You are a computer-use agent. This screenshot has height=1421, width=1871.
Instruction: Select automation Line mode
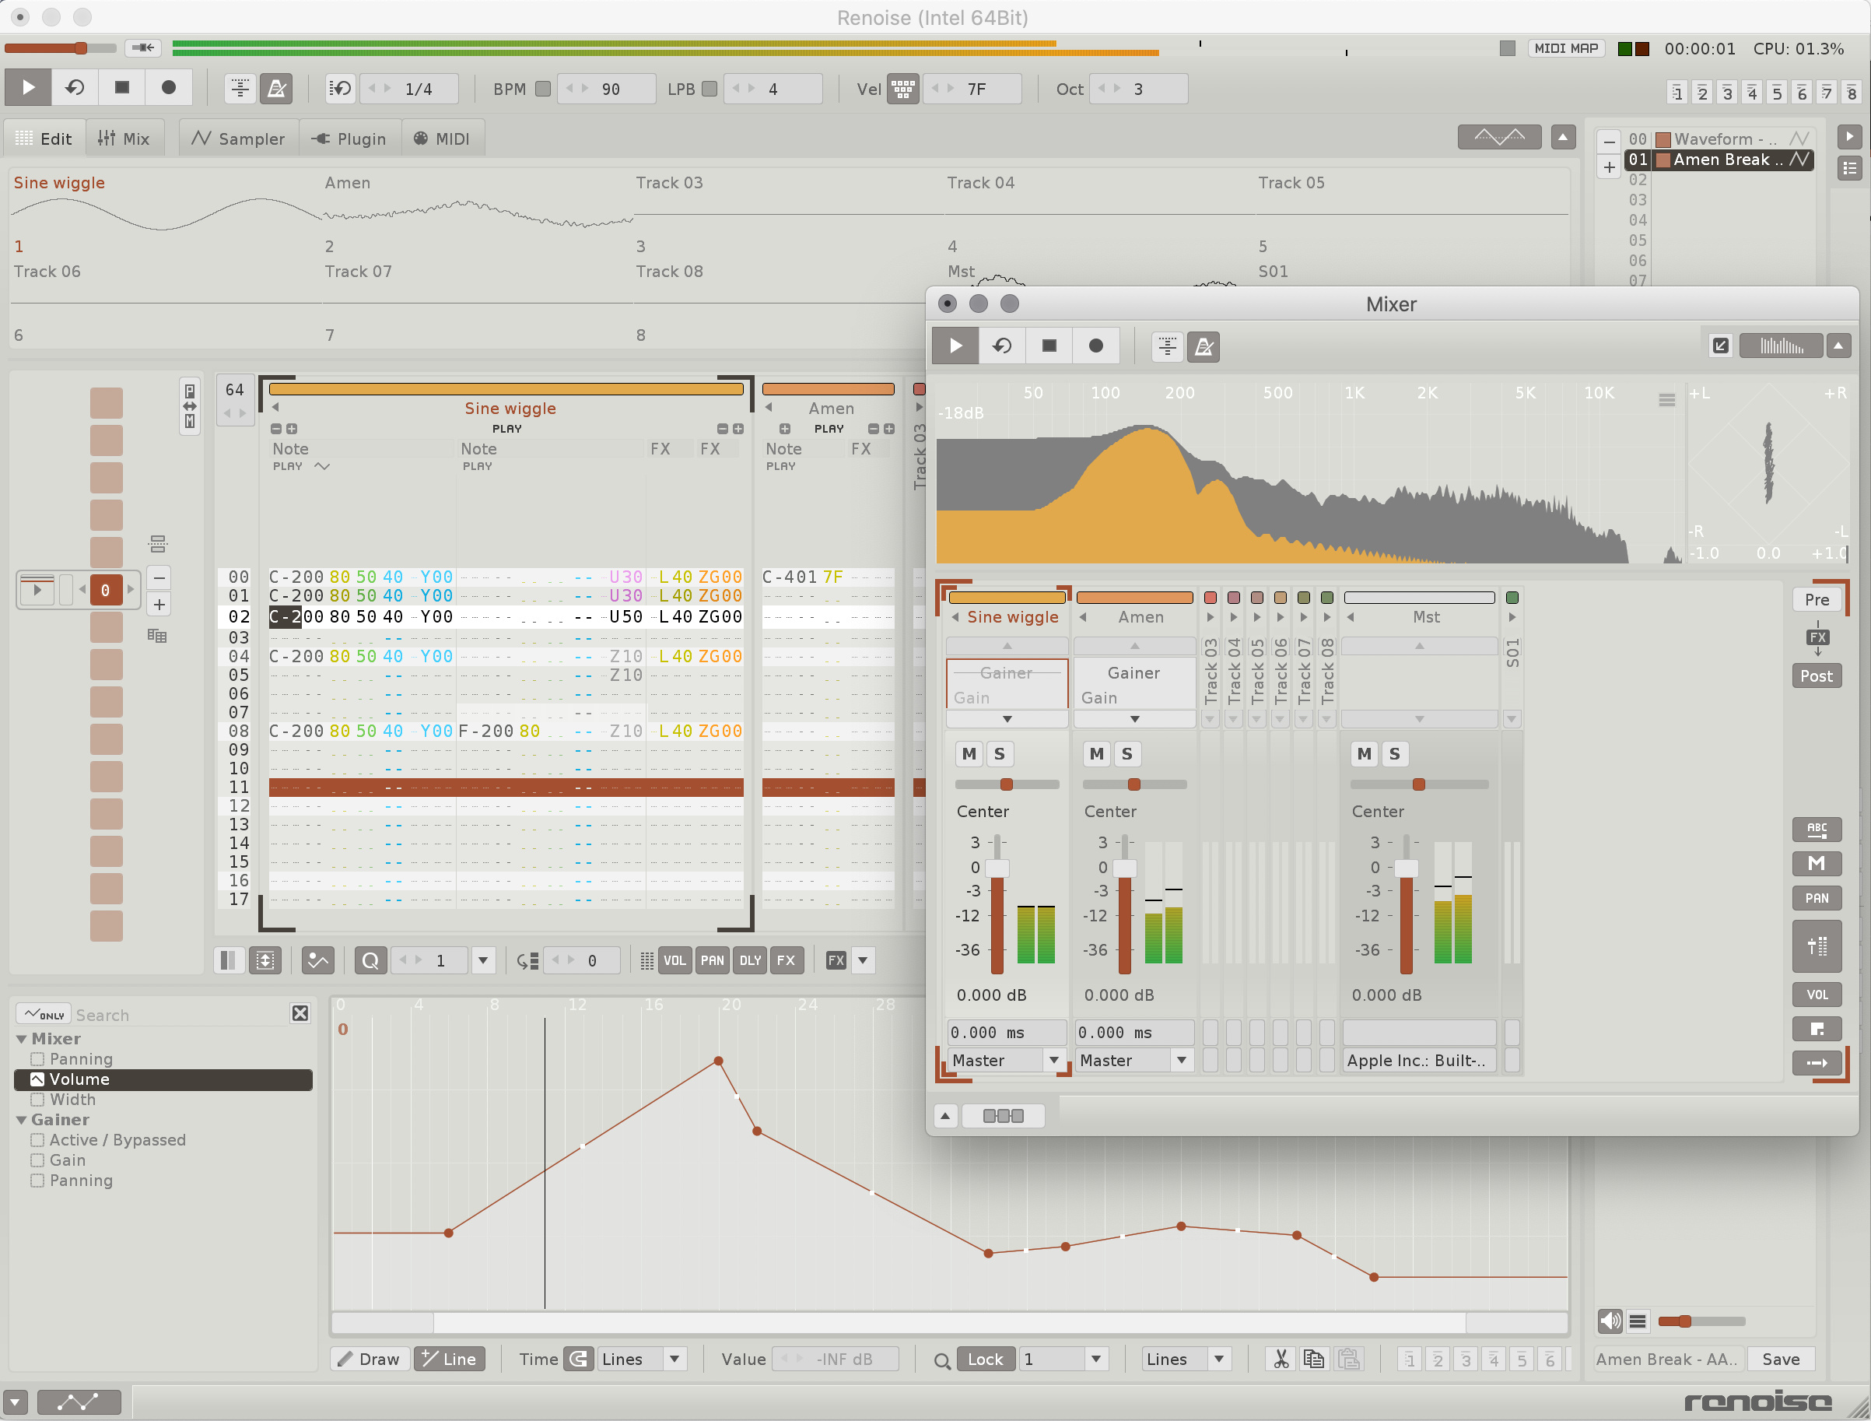[x=449, y=1359]
